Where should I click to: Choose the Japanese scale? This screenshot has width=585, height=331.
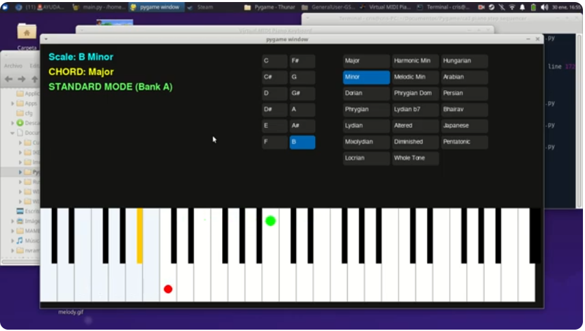pos(465,126)
